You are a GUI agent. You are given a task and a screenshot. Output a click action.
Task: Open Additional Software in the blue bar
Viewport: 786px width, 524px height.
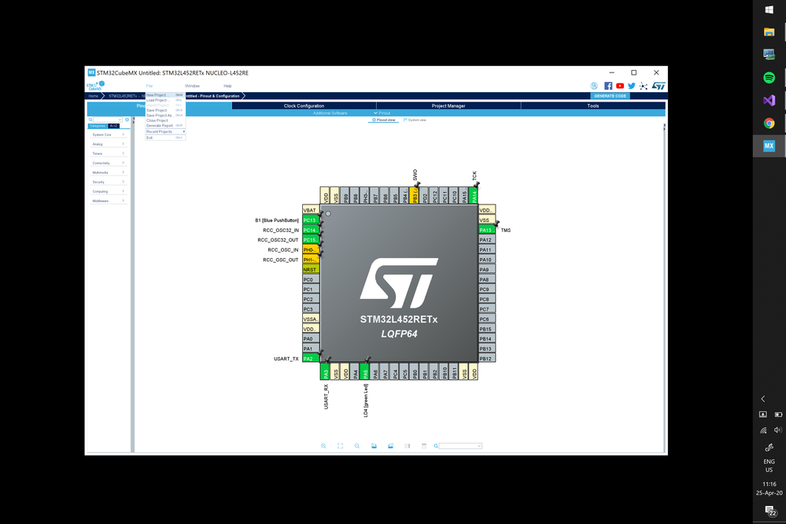(x=330, y=113)
